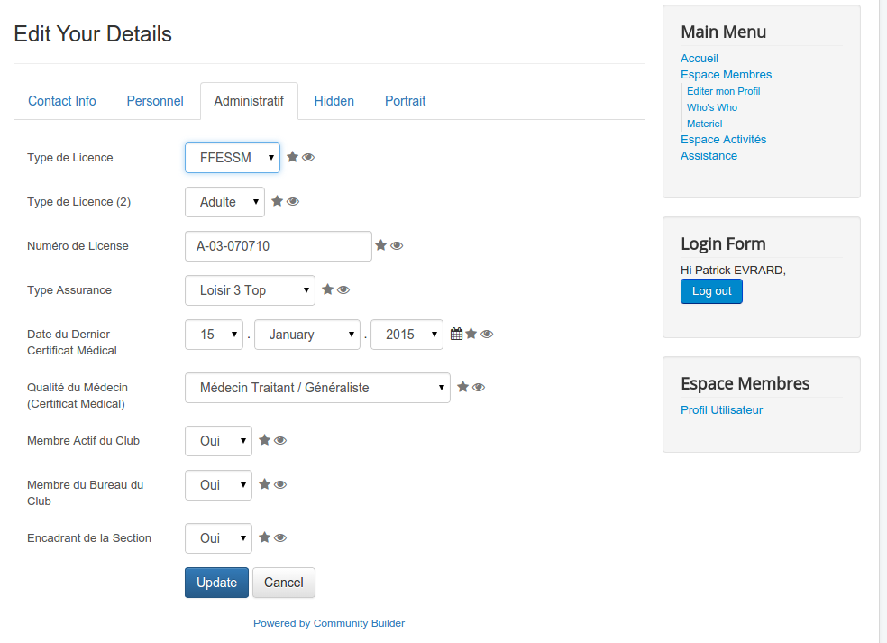Click the star icon next to Type de Licence (2)
887x643 pixels.
[278, 201]
